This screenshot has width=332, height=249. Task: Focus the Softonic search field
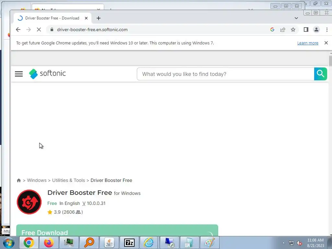tap(226, 74)
